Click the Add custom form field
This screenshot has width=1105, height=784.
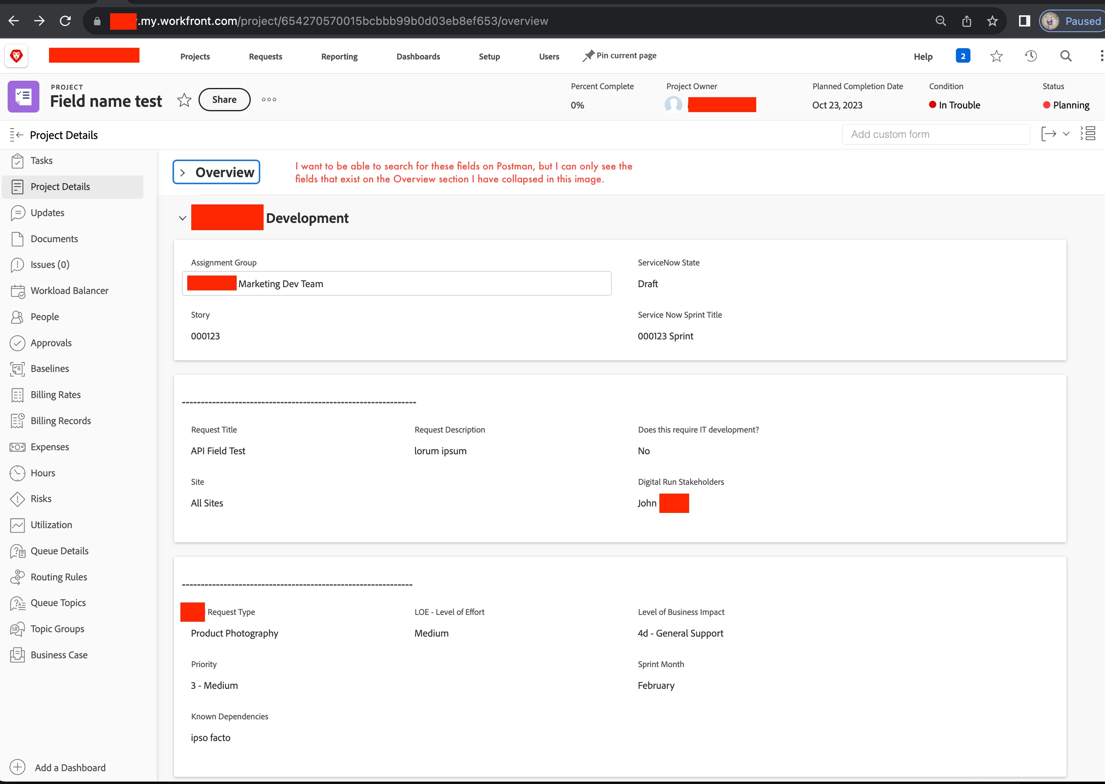(935, 135)
